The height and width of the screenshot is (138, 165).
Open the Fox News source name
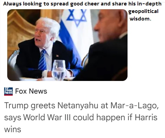pyautogui.click(x=31, y=91)
